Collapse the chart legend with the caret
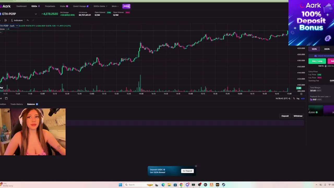The width and height of the screenshot is (334, 188). [1, 32]
